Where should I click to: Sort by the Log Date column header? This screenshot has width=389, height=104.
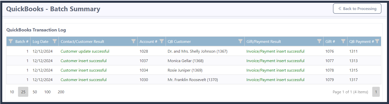coord(41,42)
